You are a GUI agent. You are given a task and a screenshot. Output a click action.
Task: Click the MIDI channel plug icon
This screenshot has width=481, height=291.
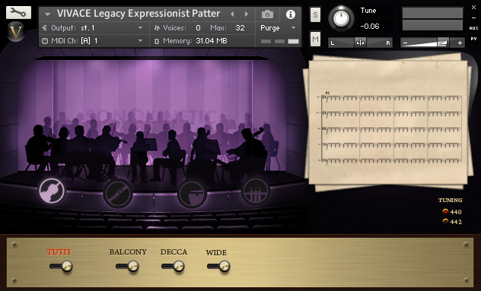(45, 41)
